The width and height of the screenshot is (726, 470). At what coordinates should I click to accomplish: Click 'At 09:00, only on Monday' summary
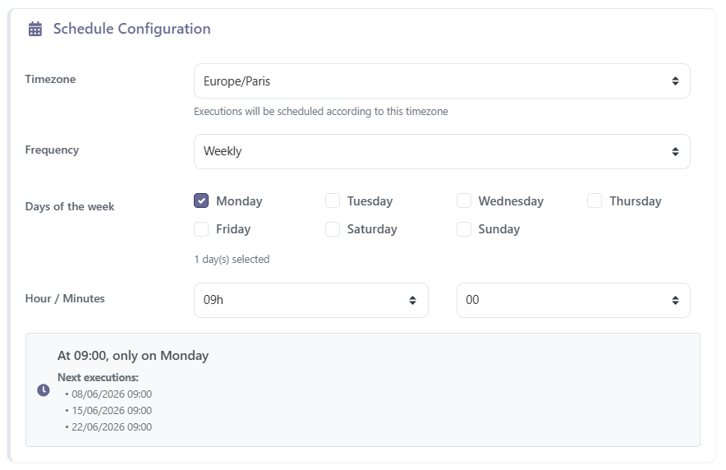(133, 356)
